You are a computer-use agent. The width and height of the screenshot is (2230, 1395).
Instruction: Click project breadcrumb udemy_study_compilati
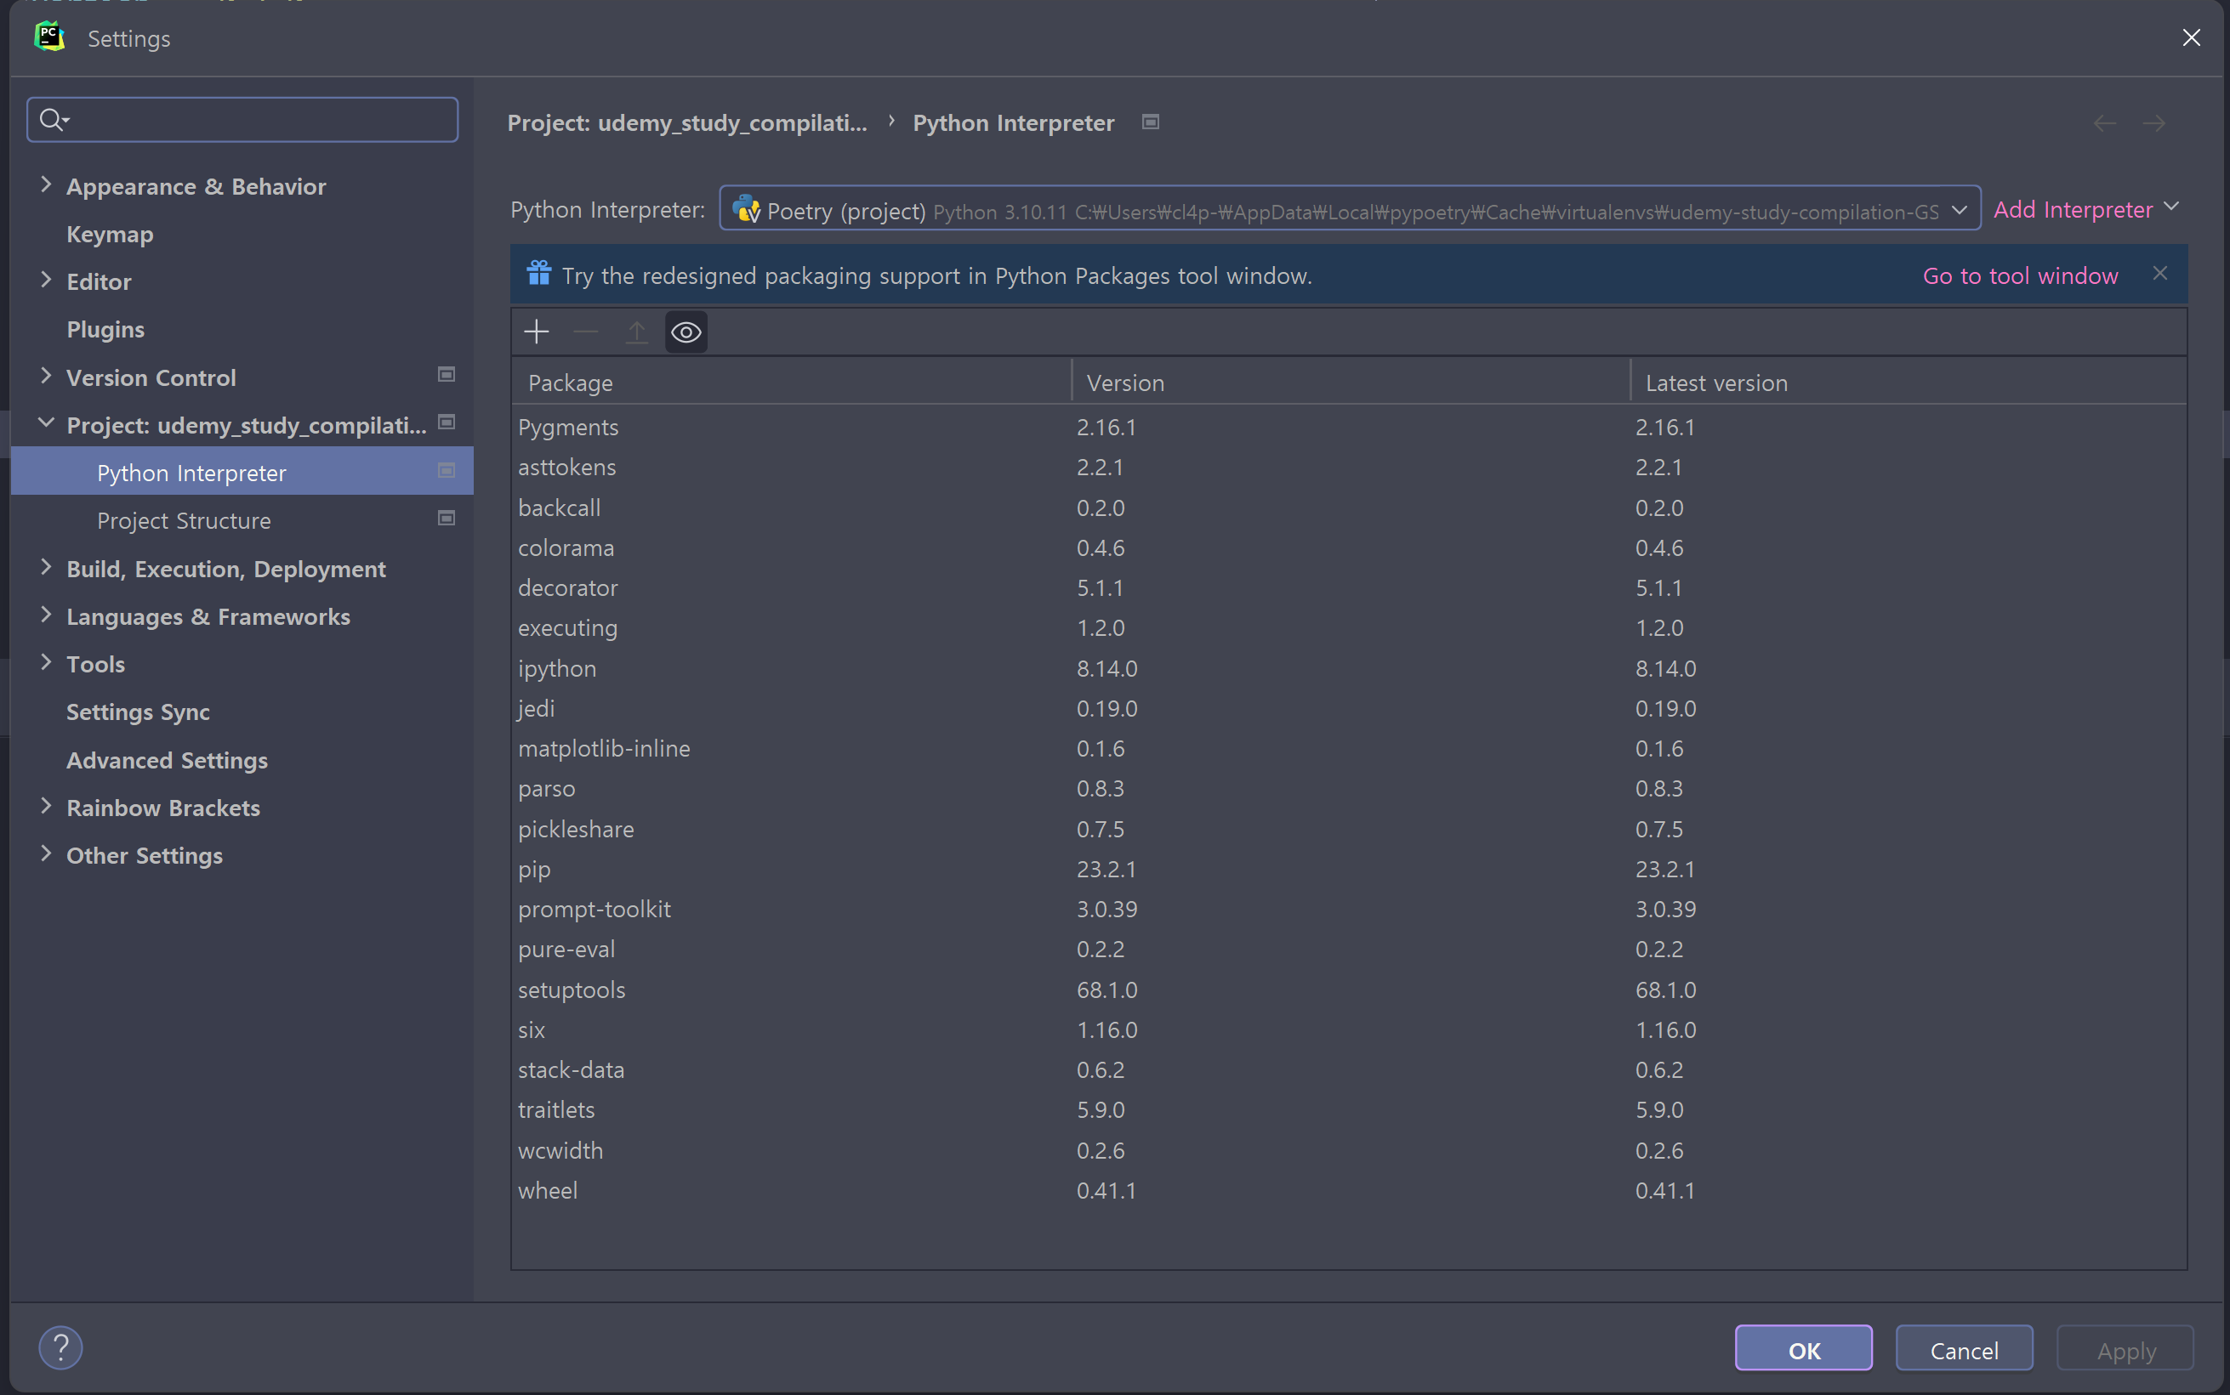pyautogui.click(x=686, y=122)
